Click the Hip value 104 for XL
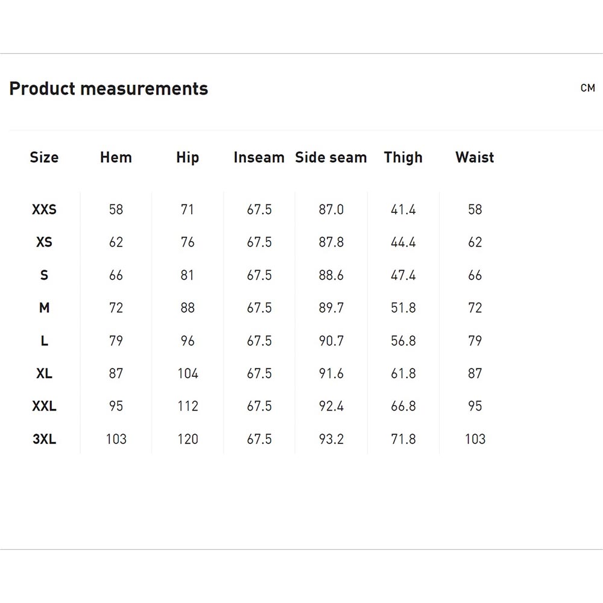The width and height of the screenshot is (603, 603). point(188,373)
